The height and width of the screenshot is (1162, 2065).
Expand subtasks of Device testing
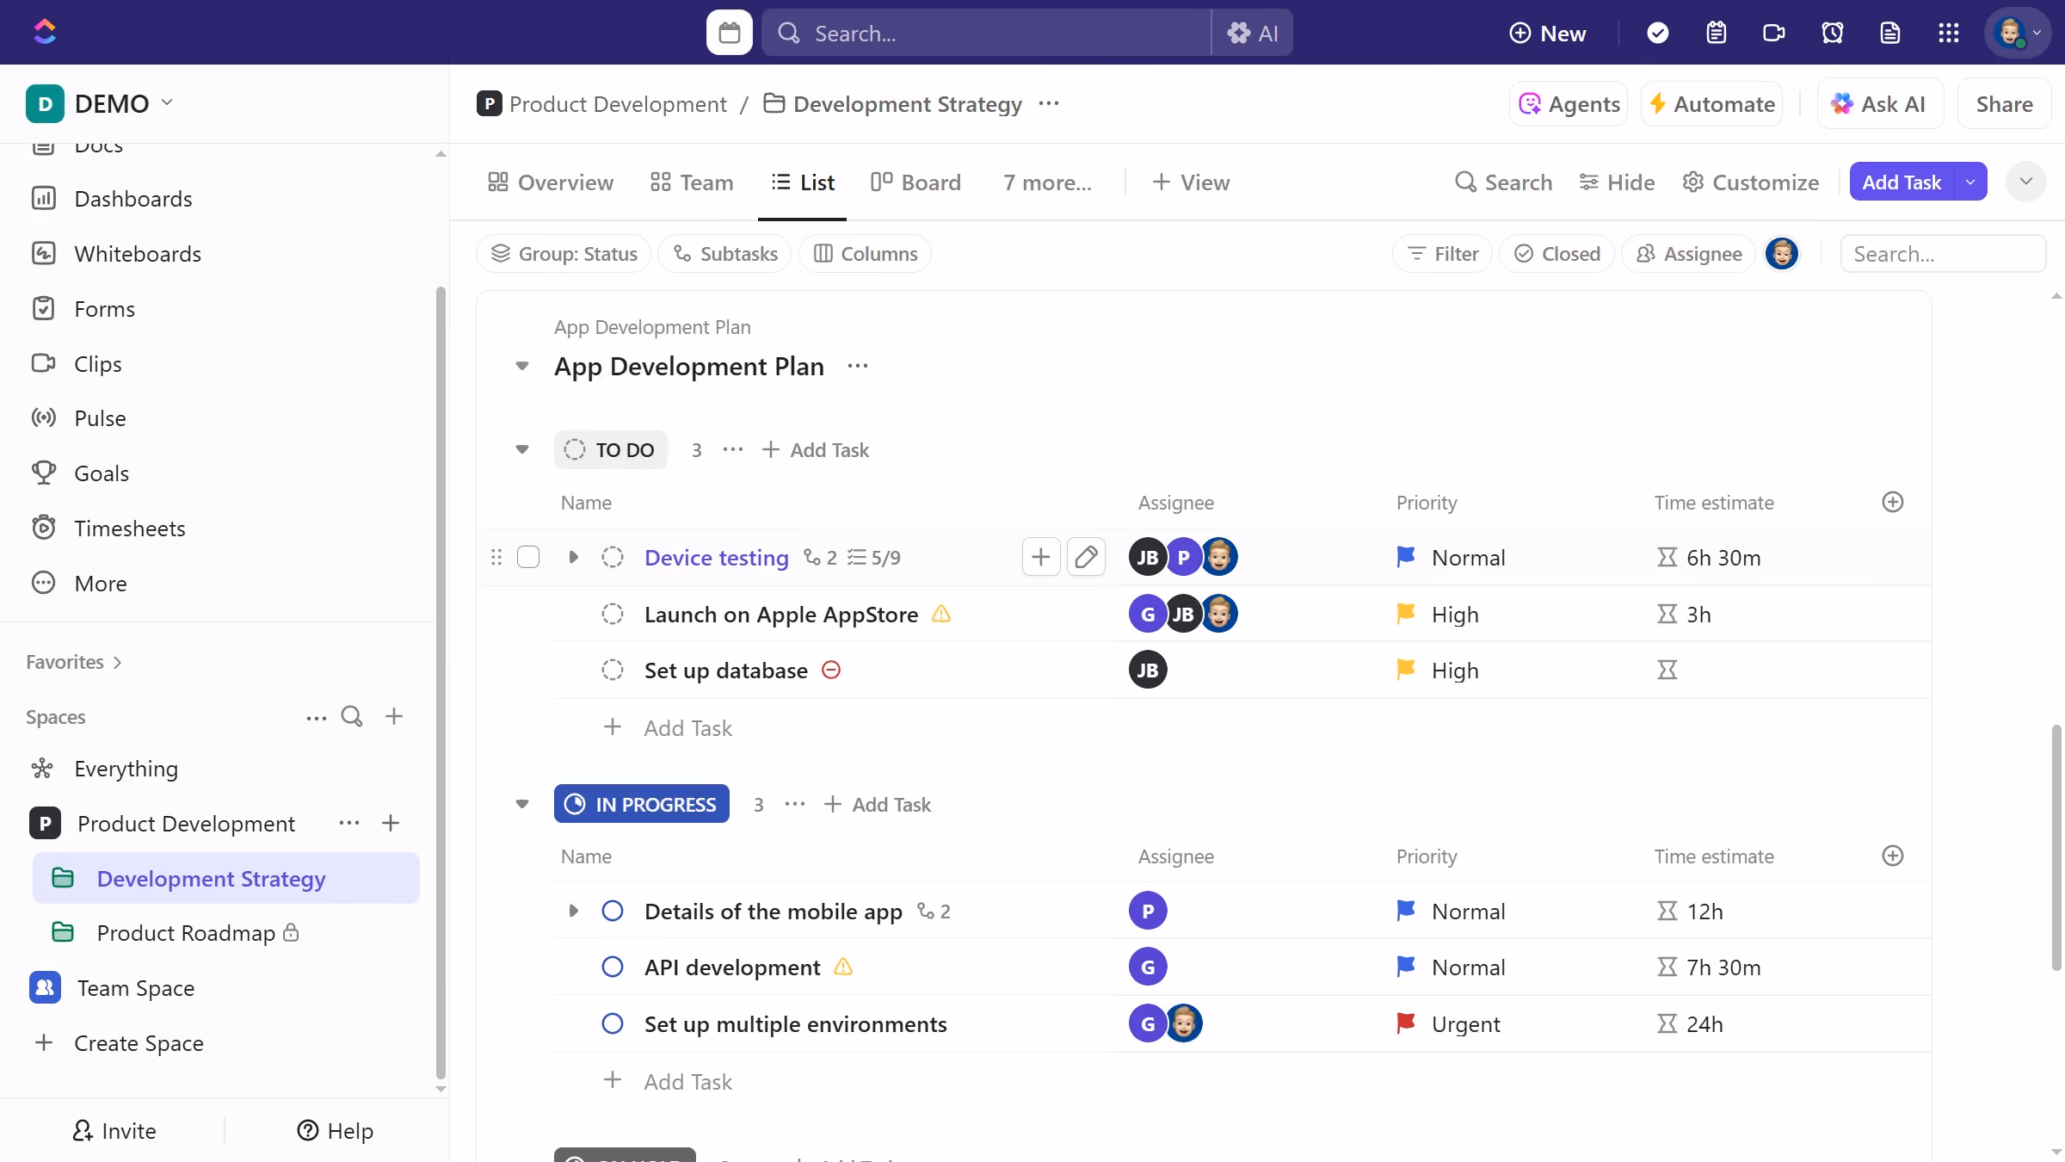pyautogui.click(x=573, y=557)
